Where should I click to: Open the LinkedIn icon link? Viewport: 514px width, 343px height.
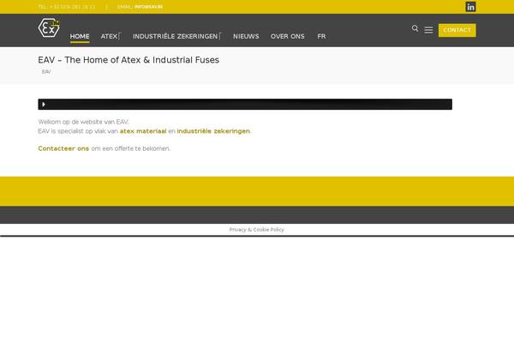point(470,7)
